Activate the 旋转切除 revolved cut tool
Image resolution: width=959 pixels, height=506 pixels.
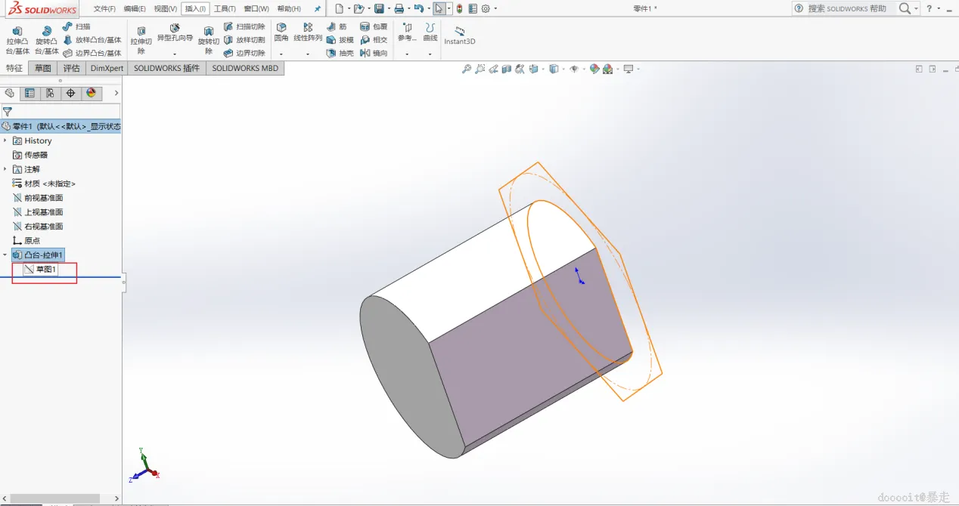click(209, 40)
